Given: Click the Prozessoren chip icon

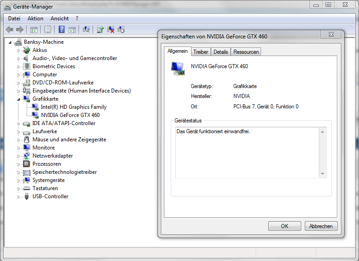Looking at the screenshot, I should 27,164.
